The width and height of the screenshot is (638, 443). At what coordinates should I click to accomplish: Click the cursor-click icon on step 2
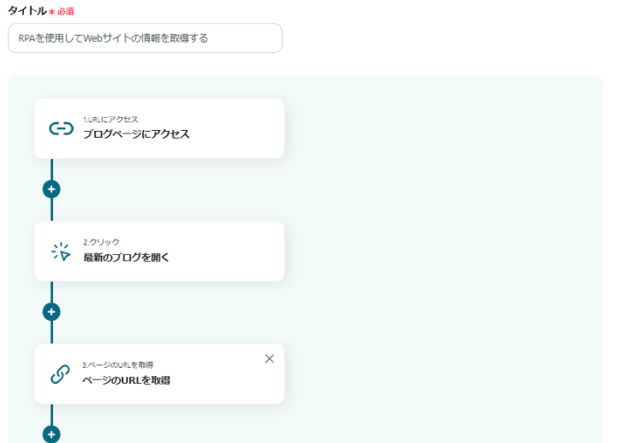coord(61,251)
